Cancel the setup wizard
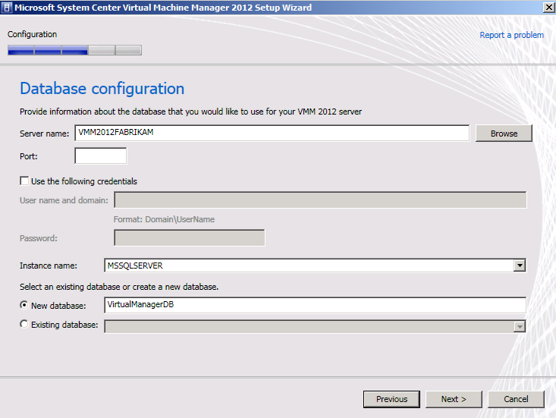The image size is (556, 418). pos(516,399)
